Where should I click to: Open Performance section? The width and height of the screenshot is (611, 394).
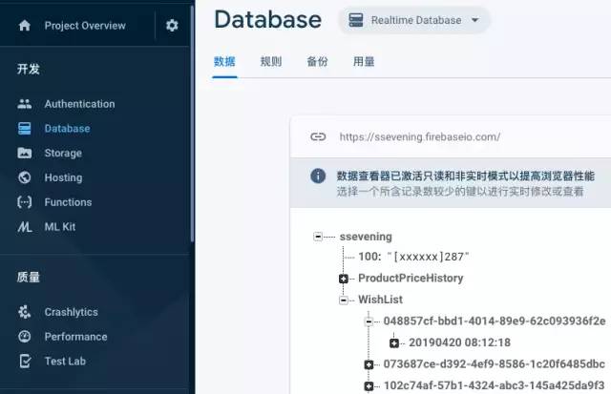coord(75,337)
